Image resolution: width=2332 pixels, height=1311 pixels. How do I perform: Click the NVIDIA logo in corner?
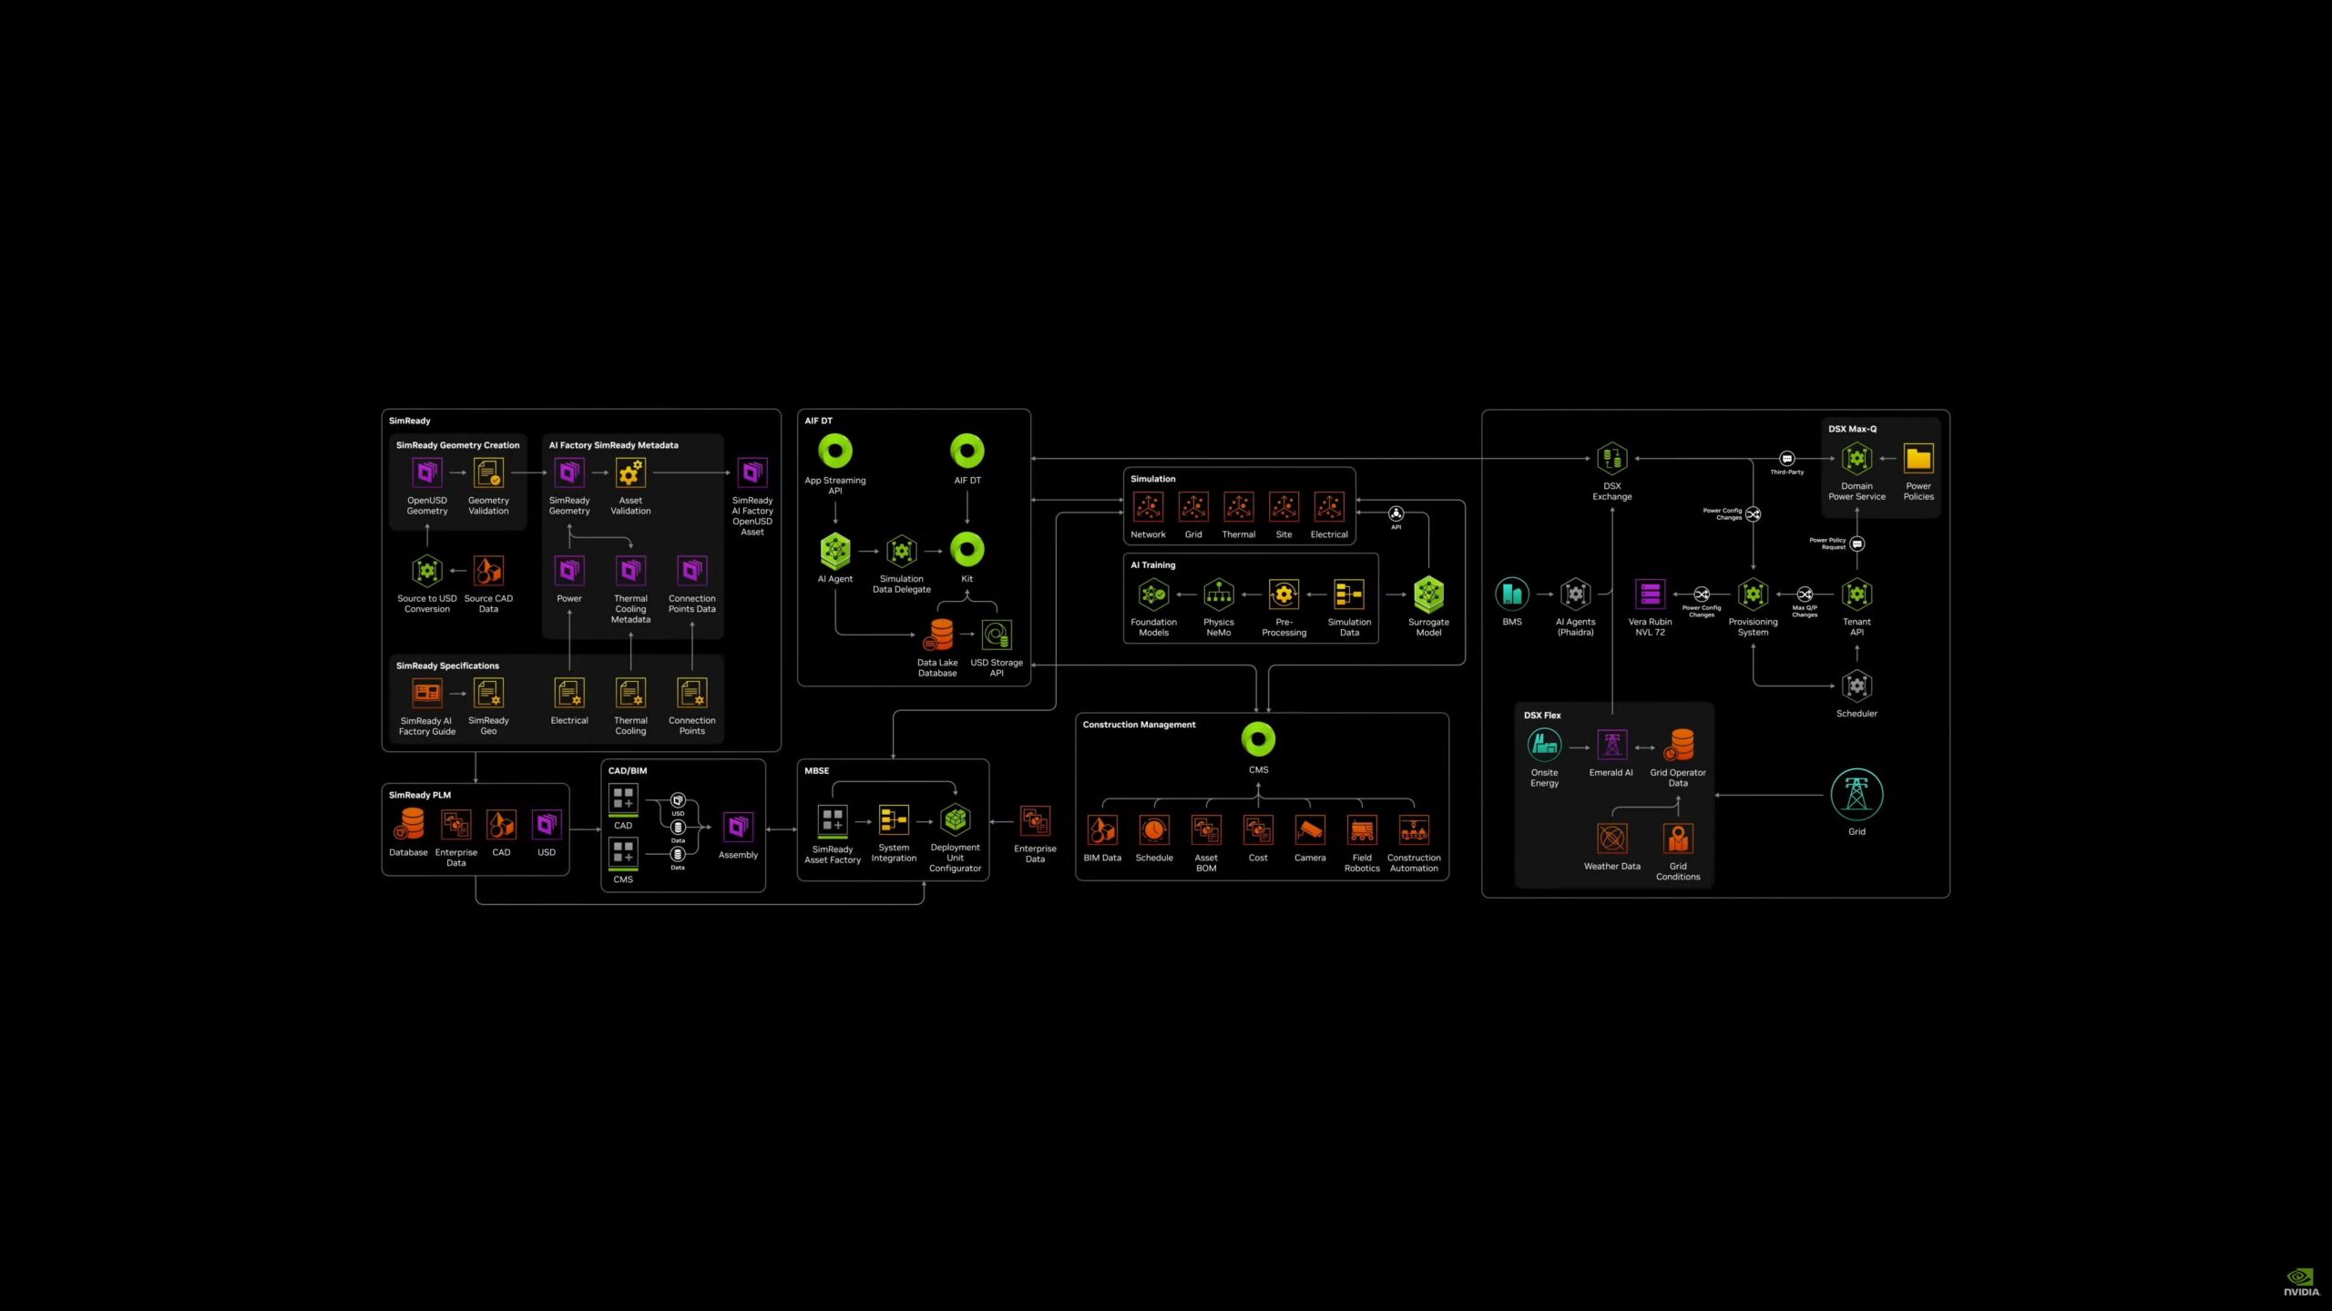tap(2301, 1281)
